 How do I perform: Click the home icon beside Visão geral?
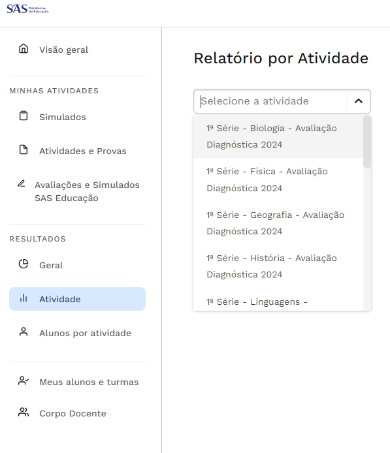pyautogui.click(x=24, y=48)
